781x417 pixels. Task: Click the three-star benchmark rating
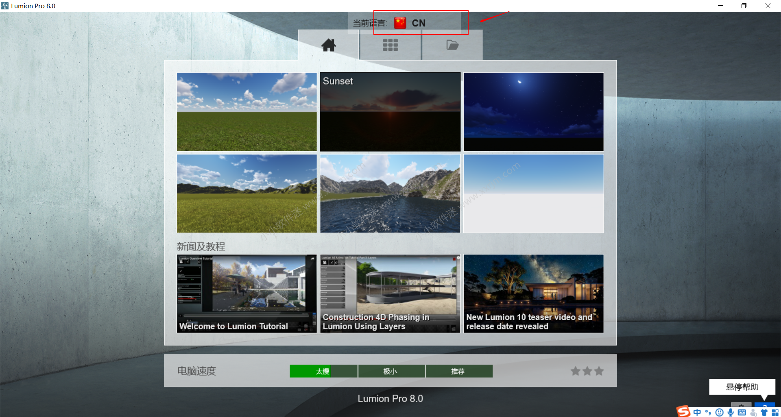587,371
